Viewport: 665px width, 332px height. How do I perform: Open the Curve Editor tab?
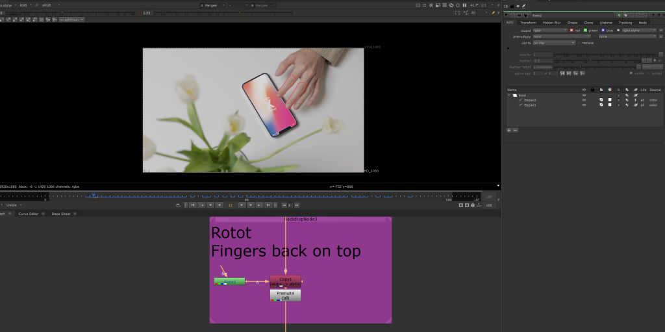[x=29, y=214]
